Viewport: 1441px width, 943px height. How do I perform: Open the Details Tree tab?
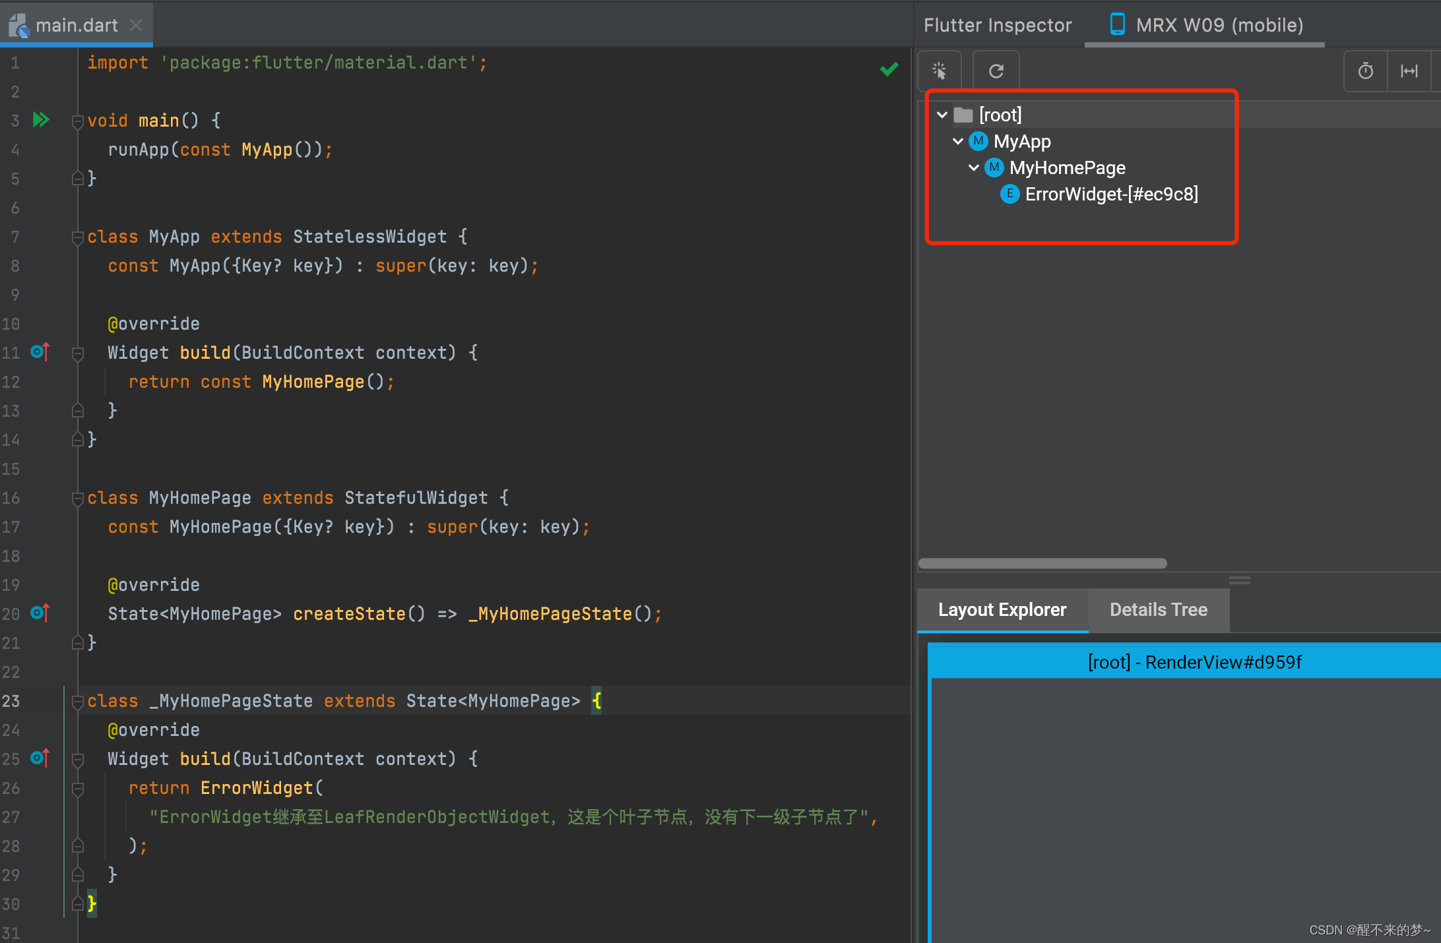coord(1159,610)
